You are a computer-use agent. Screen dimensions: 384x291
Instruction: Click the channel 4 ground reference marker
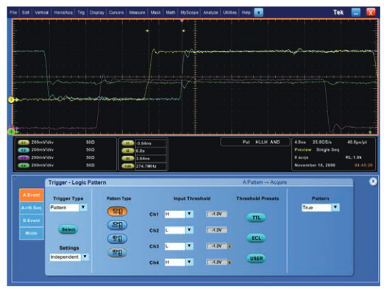click(11, 132)
